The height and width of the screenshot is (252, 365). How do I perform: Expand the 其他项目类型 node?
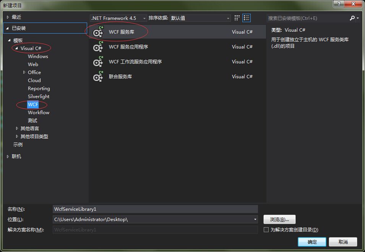pyautogui.click(x=17, y=136)
